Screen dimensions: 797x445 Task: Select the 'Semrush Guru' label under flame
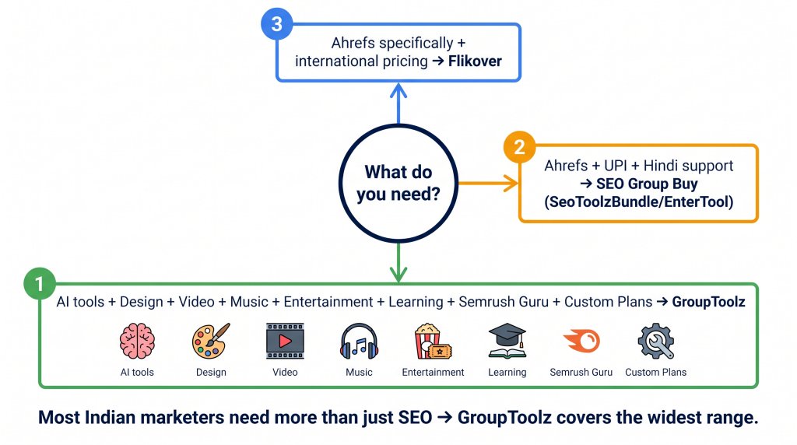pos(581,373)
